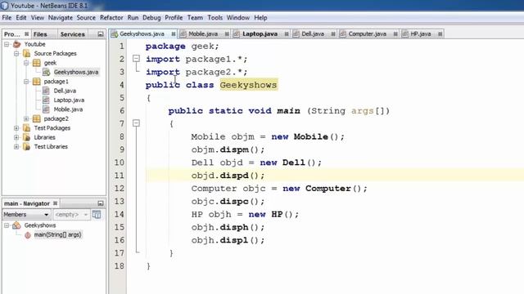This screenshot has width=524, height=294.
Task: Select main(String[] args) in Navigator
Action: click(x=57, y=234)
